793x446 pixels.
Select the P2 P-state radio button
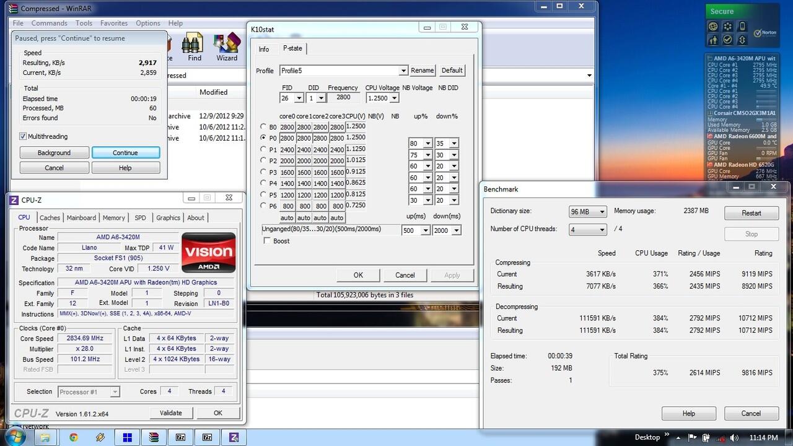pyautogui.click(x=263, y=160)
